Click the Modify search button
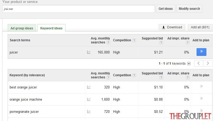Image resolution: width=213 pixels, height=121 pixels. 189,9
